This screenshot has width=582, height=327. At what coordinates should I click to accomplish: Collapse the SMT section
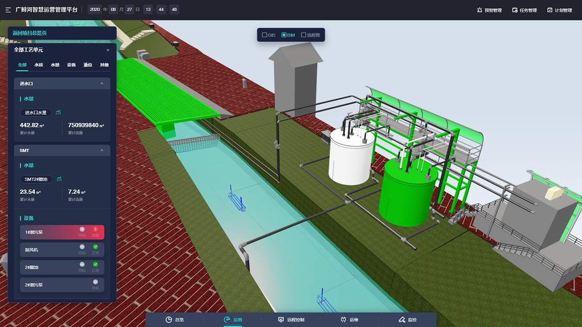click(102, 150)
